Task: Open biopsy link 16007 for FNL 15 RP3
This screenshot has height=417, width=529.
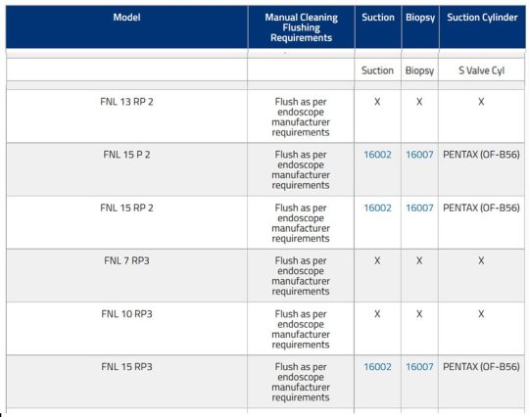Action: [419, 366]
